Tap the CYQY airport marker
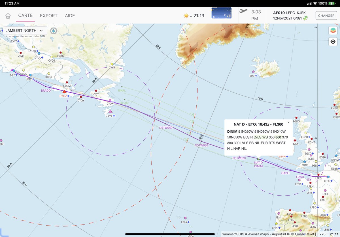Screen dimensions: 340x237 point(81,97)
